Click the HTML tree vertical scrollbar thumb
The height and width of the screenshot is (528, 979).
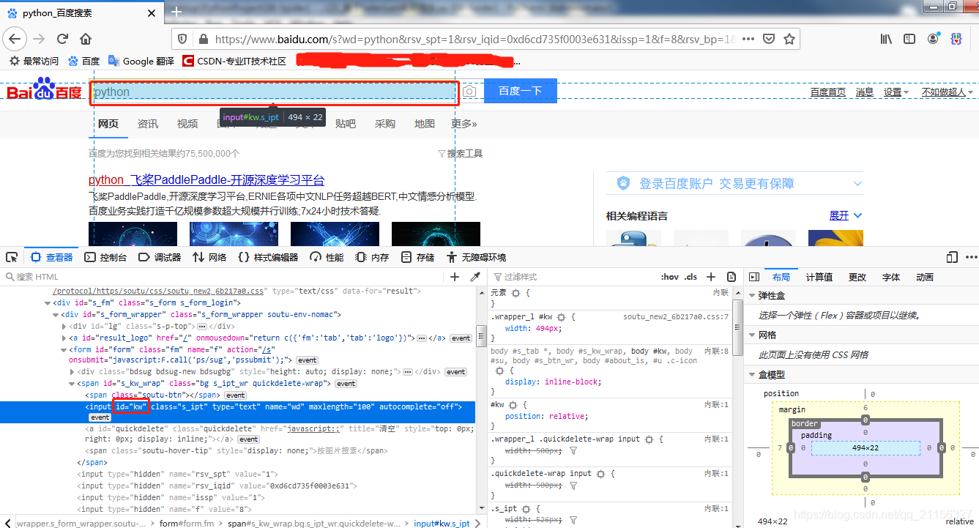[x=480, y=337]
